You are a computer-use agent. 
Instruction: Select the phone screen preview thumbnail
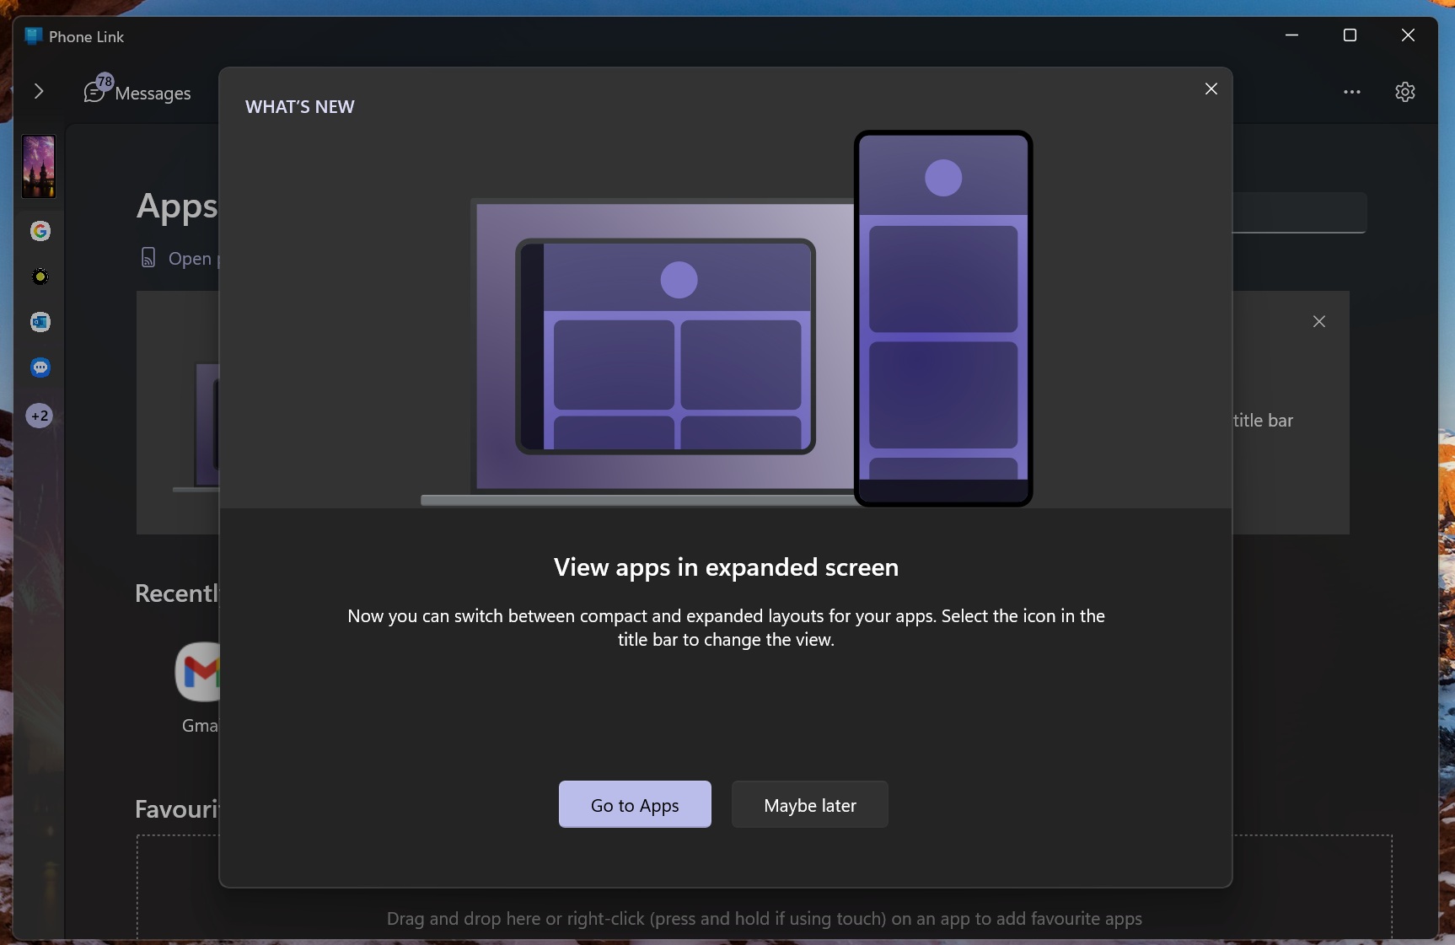[37, 167]
